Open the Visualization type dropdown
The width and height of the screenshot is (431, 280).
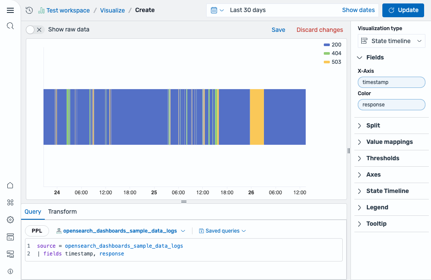(391, 41)
